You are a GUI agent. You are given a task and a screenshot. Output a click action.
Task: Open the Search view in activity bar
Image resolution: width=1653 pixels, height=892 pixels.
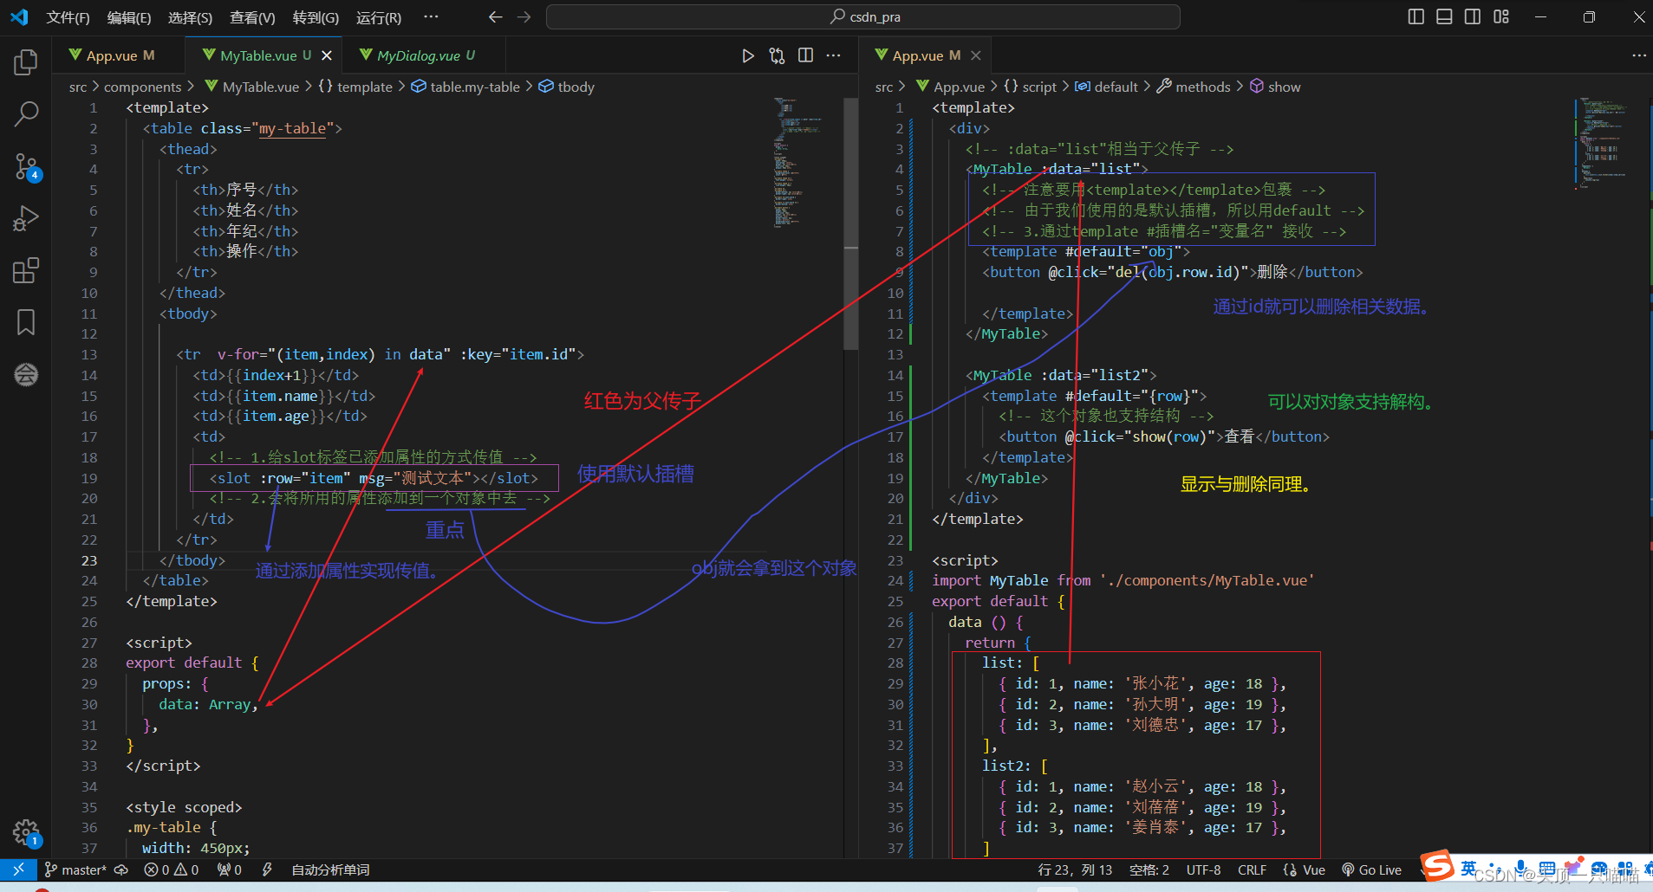pyautogui.click(x=26, y=113)
